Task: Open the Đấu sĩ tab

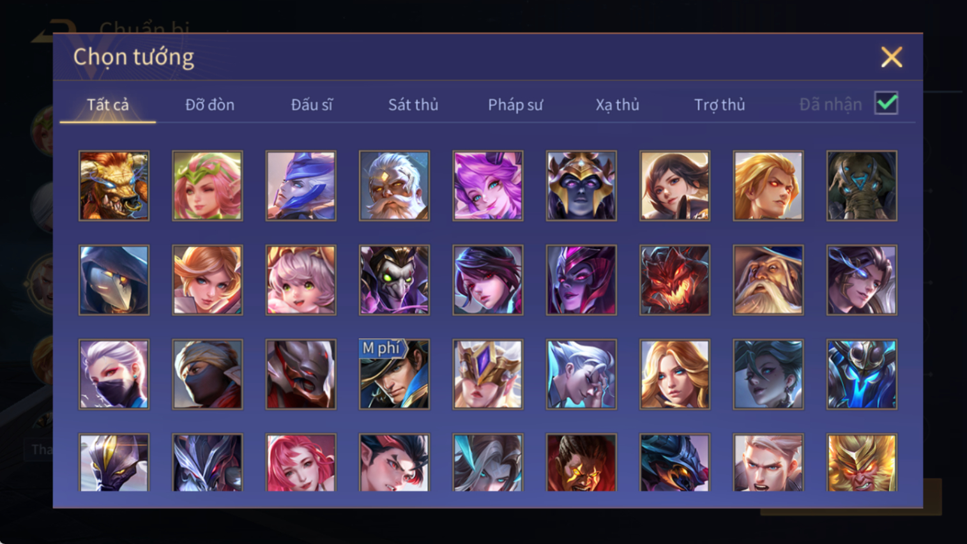Action: point(312,105)
